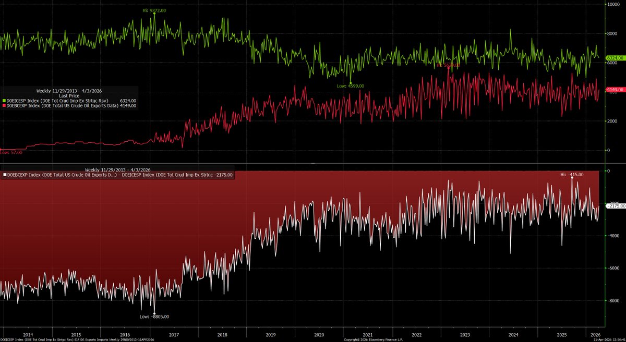Image resolution: width=626 pixels, height=342 pixels.
Task: Select the exports minus imports spread legend entry
Action: pyautogui.click(x=117, y=175)
